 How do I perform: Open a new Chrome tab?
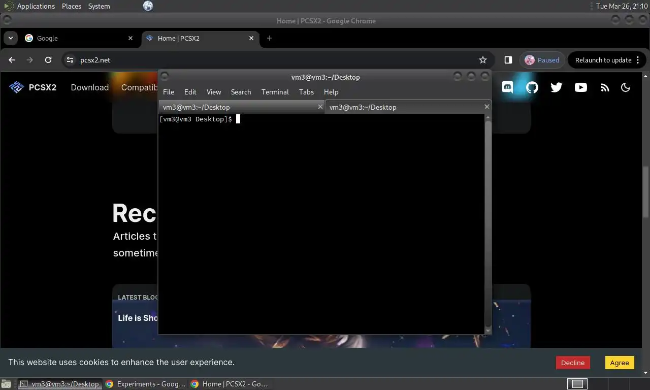(x=270, y=38)
